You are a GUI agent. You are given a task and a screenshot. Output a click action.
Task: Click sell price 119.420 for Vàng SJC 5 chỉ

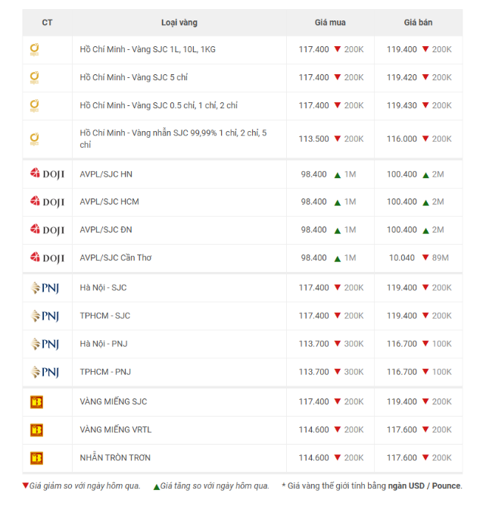(x=402, y=77)
